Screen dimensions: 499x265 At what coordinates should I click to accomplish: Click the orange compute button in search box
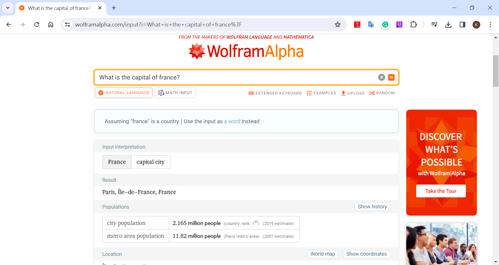pos(391,77)
